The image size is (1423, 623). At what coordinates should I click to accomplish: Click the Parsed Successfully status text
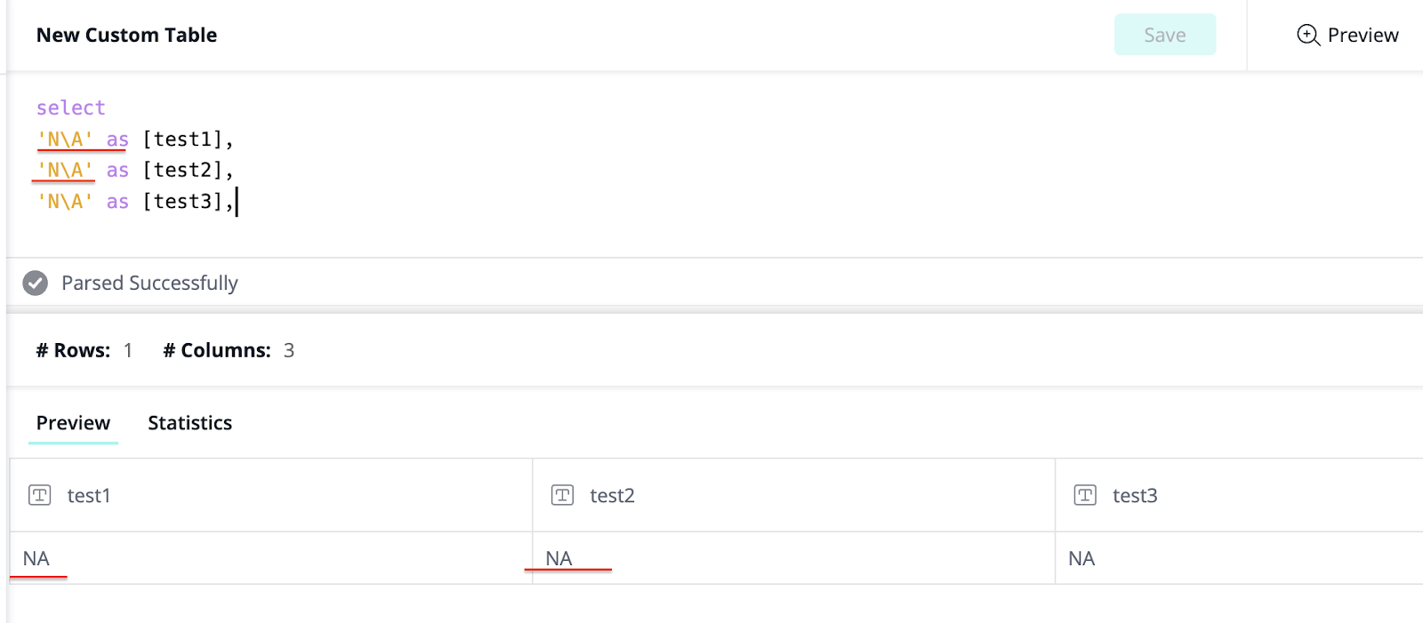(x=149, y=283)
